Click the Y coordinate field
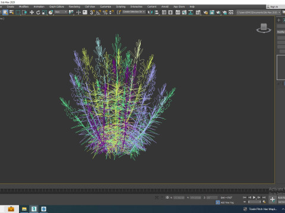 tap(195, 198)
